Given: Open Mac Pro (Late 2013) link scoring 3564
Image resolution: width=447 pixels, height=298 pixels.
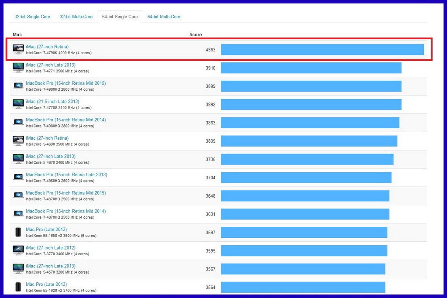Looking at the screenshot, I should tap(46, 284).
